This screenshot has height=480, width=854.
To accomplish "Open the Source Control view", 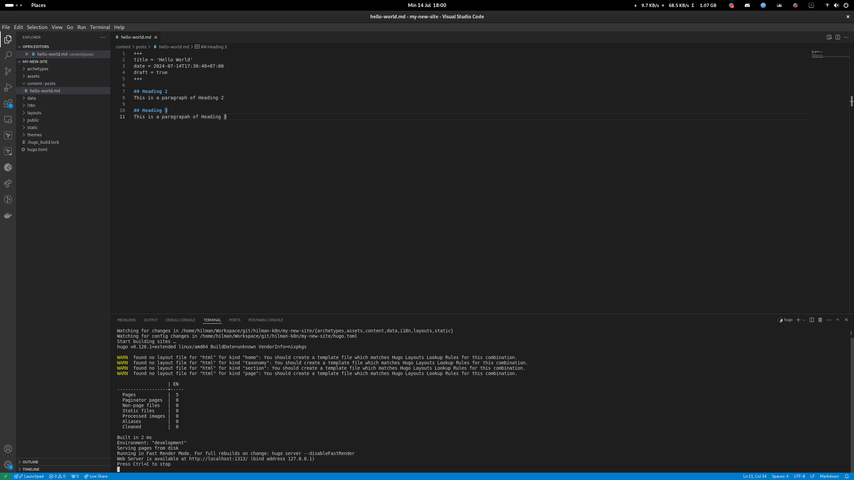I will [8, 71].
